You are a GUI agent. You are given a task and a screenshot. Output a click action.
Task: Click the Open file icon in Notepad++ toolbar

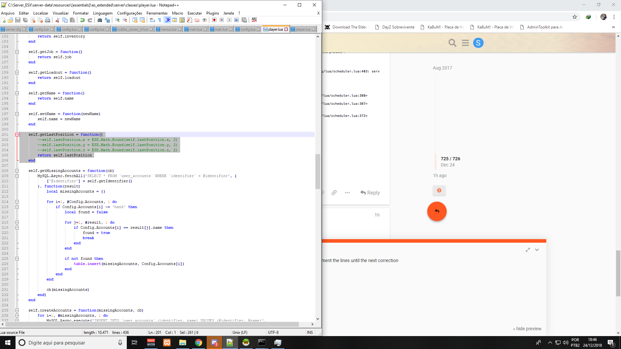tap(10, 20)
